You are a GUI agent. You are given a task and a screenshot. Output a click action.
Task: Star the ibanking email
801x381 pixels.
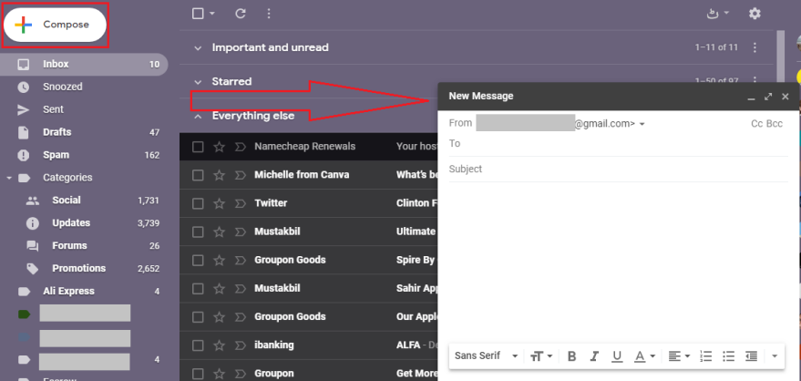pos(219,345)
